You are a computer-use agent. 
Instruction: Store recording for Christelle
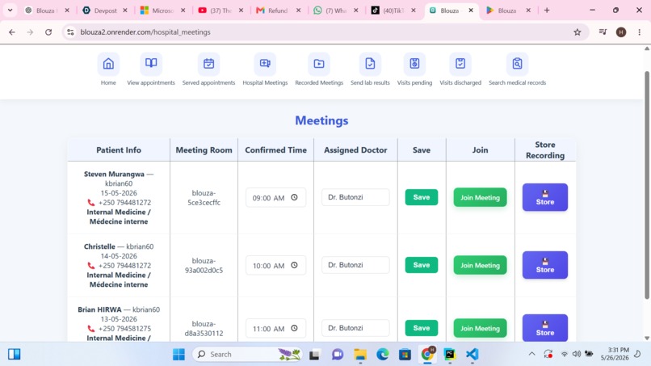(545, 265)
